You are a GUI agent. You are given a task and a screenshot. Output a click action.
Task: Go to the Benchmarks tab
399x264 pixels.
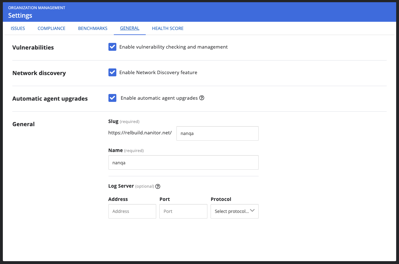[x=93, y=28]
